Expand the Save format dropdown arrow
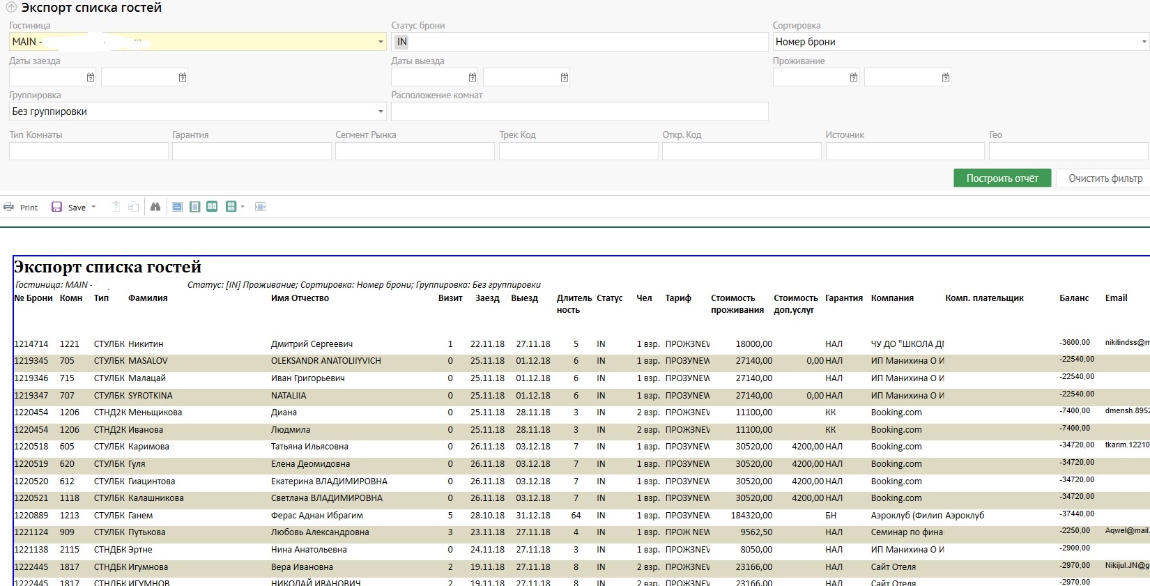1150x586 pixels. point(93,207)
